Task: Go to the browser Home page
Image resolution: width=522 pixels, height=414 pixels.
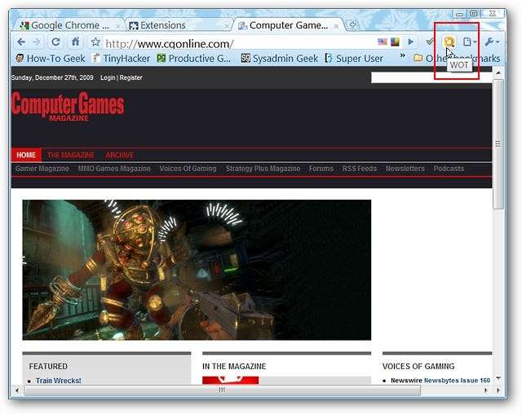Action: [75, 42]
